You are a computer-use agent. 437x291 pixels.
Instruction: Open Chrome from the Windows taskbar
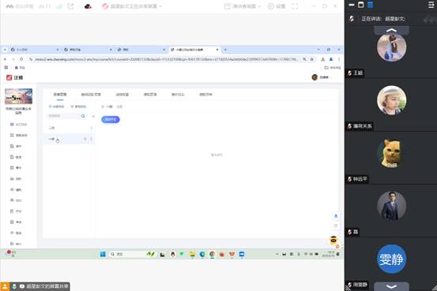tap(212, 254)
